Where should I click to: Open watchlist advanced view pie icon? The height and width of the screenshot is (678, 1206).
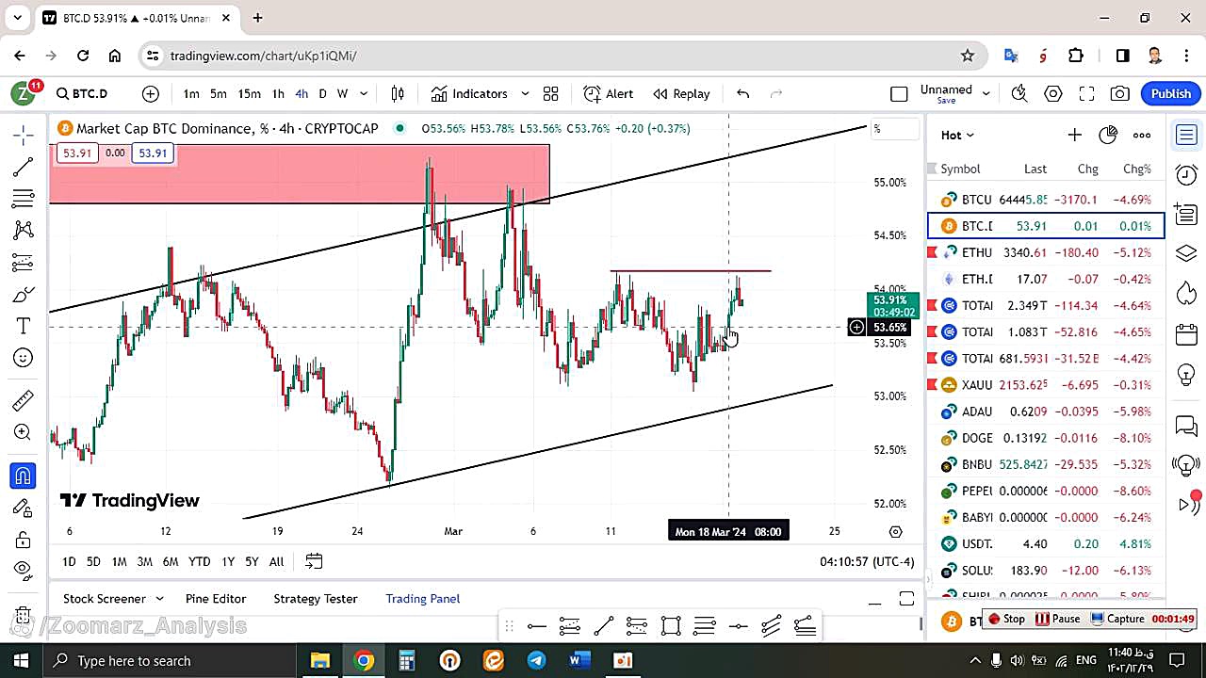tap(1108, 135)
